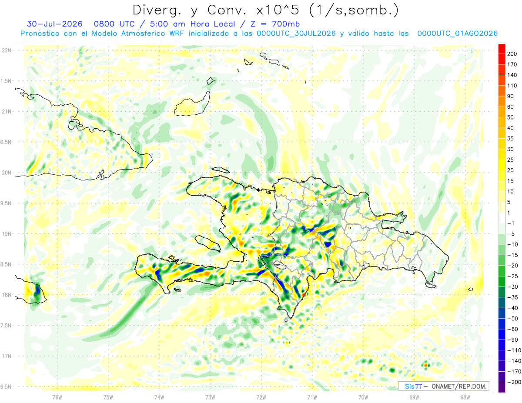Screen dimensions: 522x403
Task: Click the colorbar value '140'
Action: pyautogui.click(x=512, y=75)
